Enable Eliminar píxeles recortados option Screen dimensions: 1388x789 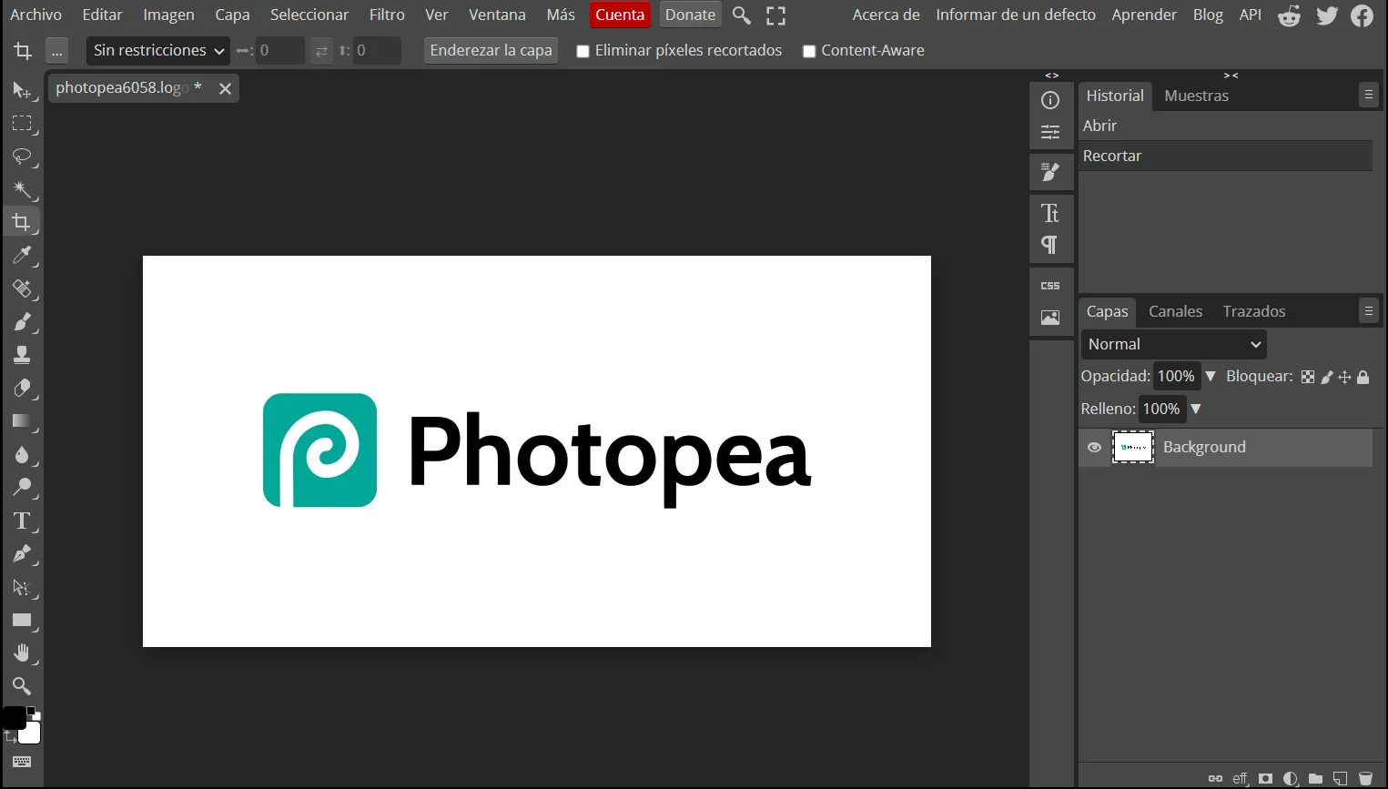pos(583,51)
